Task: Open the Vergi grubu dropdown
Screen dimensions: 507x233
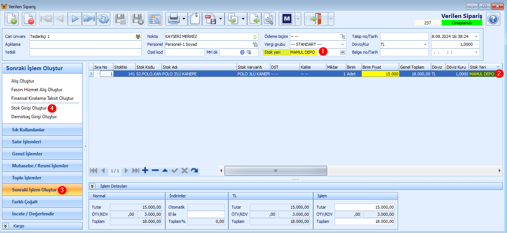Action: pyautogui.click(x=343, y=44)
